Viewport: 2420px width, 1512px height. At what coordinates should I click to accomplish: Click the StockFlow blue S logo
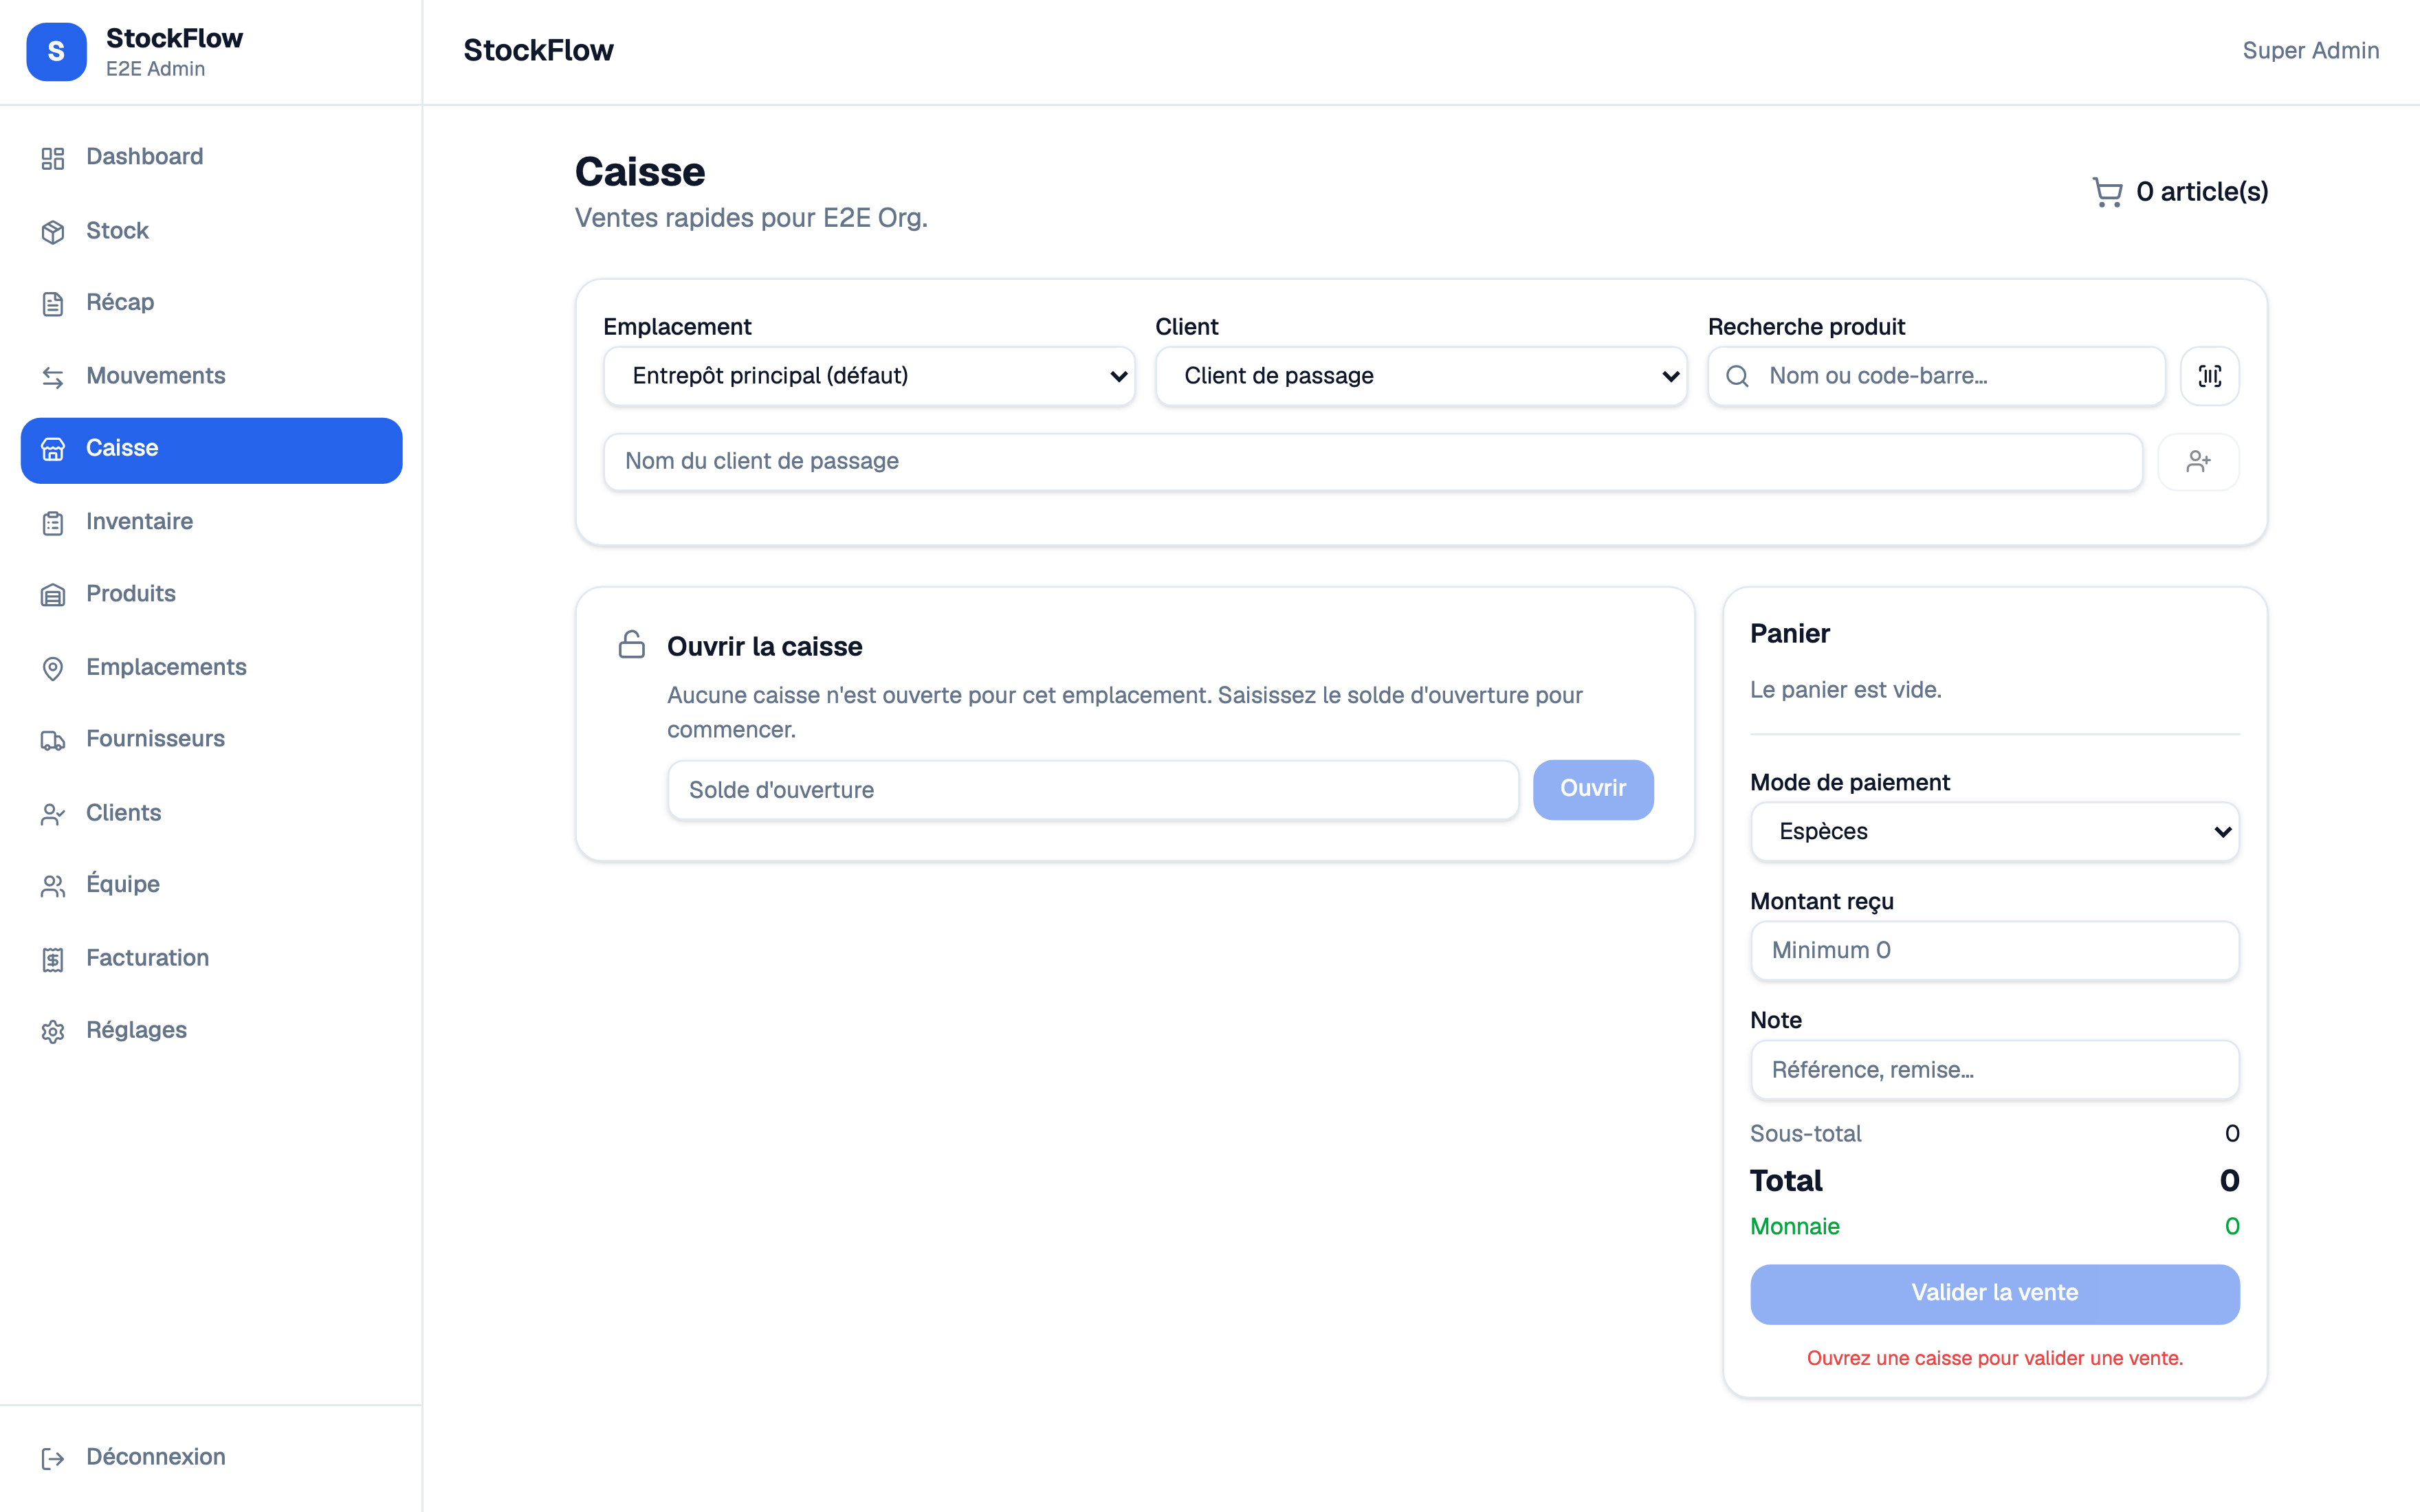tap(56, 52)
